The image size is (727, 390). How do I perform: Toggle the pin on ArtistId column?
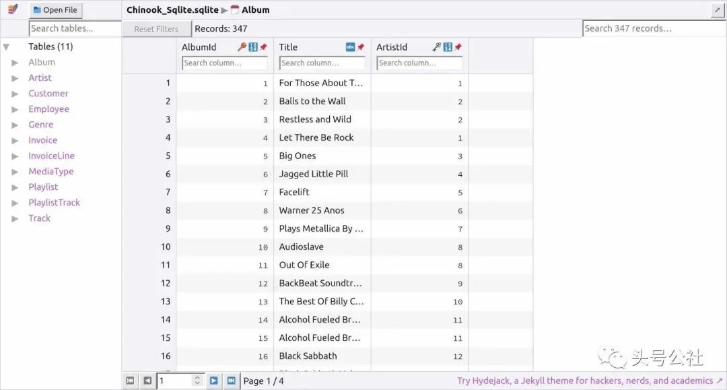(x=458, y=47)
